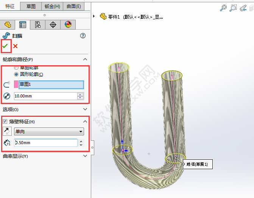This screenshot has height=198, width=254.
Task: Switch to 草图 ribbon tab
Action: [x=31, y=6]
